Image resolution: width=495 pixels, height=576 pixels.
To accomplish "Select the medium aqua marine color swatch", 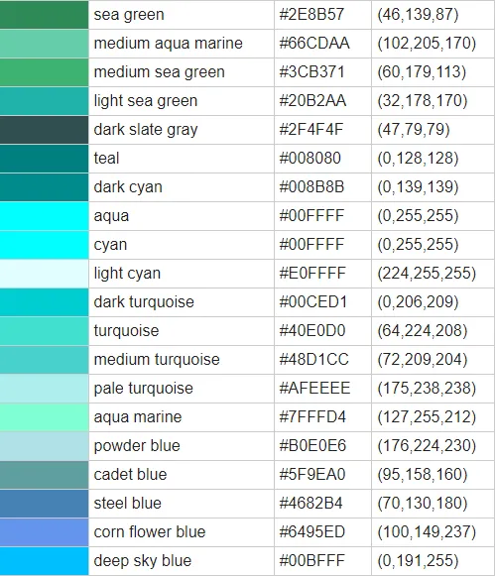I will [x=44, y=44].
